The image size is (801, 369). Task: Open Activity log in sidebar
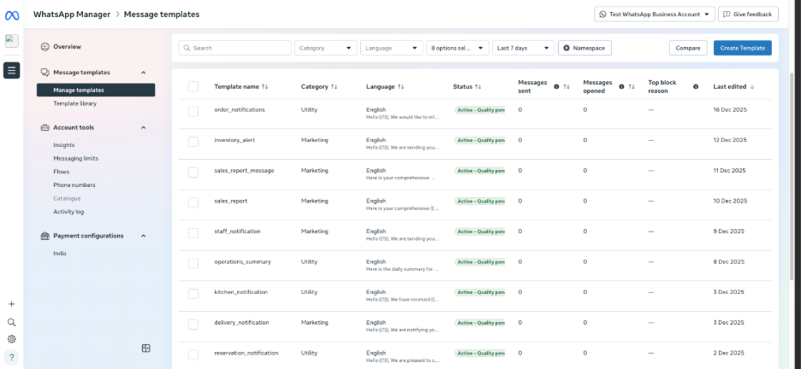pyautogui.click(x=68, y=212)
